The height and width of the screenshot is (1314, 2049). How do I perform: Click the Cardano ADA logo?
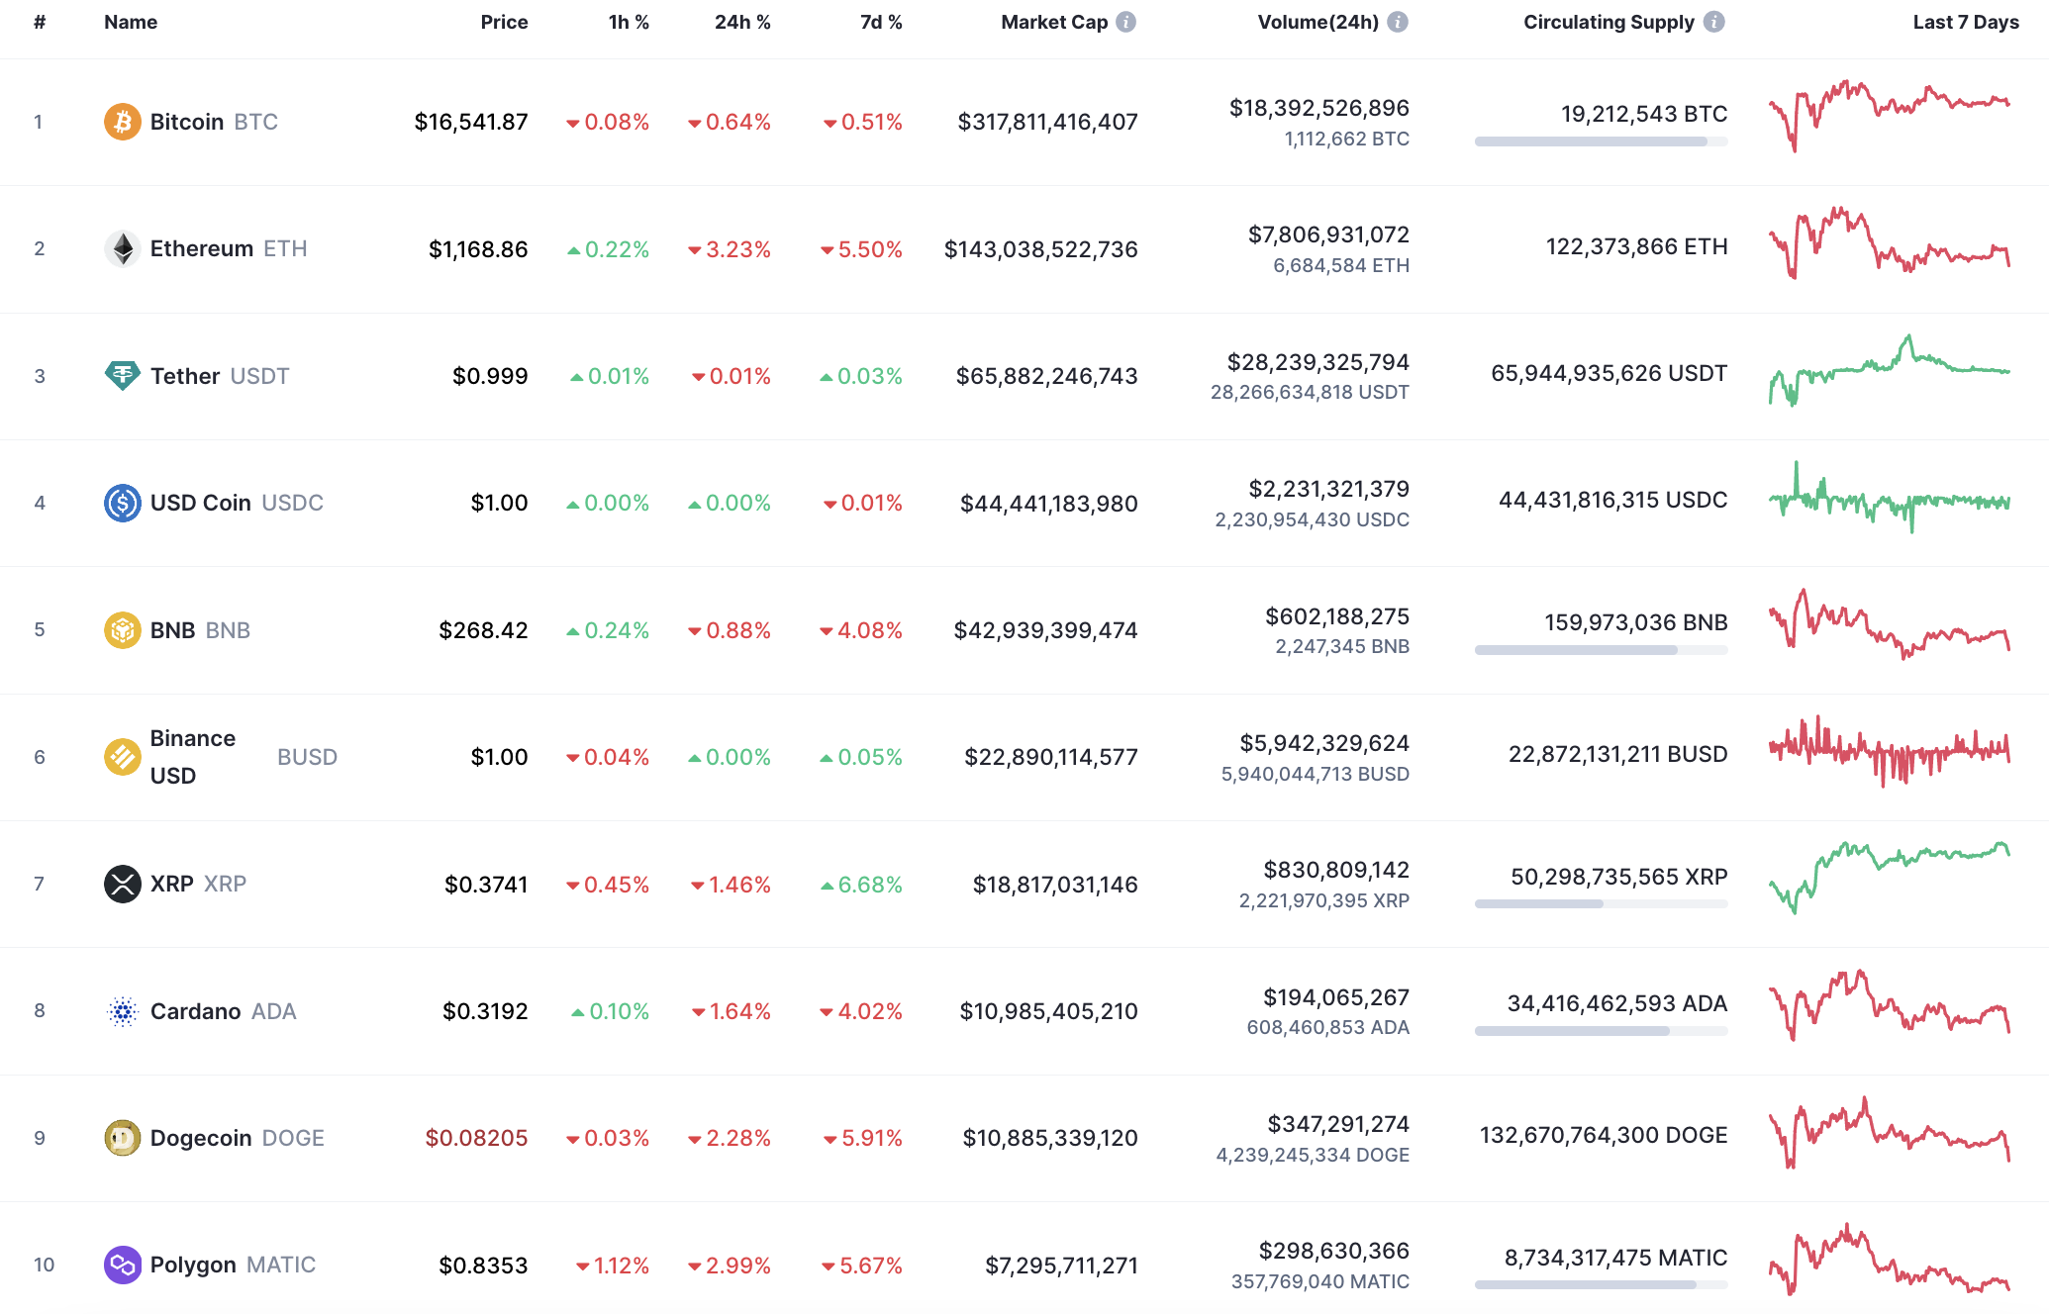tap(122, 1010)
